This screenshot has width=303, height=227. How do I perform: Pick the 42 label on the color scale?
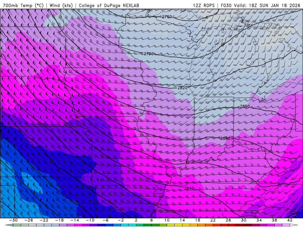tap(290, 220)
